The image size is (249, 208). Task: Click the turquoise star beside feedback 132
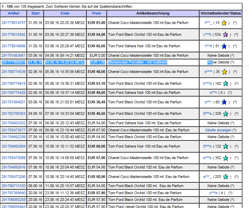[x=226, y=147]
